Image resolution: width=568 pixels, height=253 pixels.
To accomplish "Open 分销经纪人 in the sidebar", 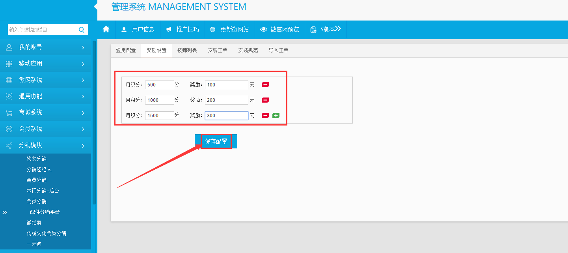I will point(39,169).
